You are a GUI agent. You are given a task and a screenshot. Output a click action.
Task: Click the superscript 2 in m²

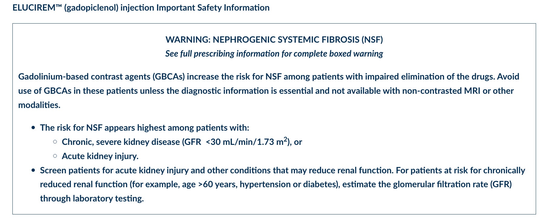[285, 139]
